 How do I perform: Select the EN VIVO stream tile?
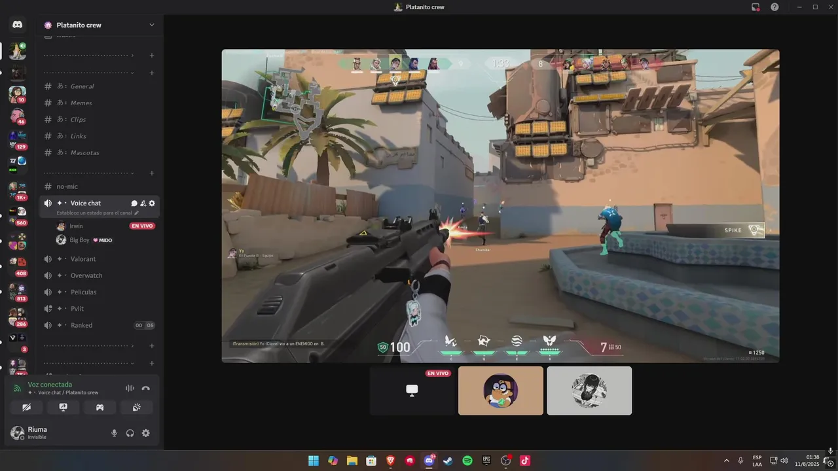coord(412,391)
